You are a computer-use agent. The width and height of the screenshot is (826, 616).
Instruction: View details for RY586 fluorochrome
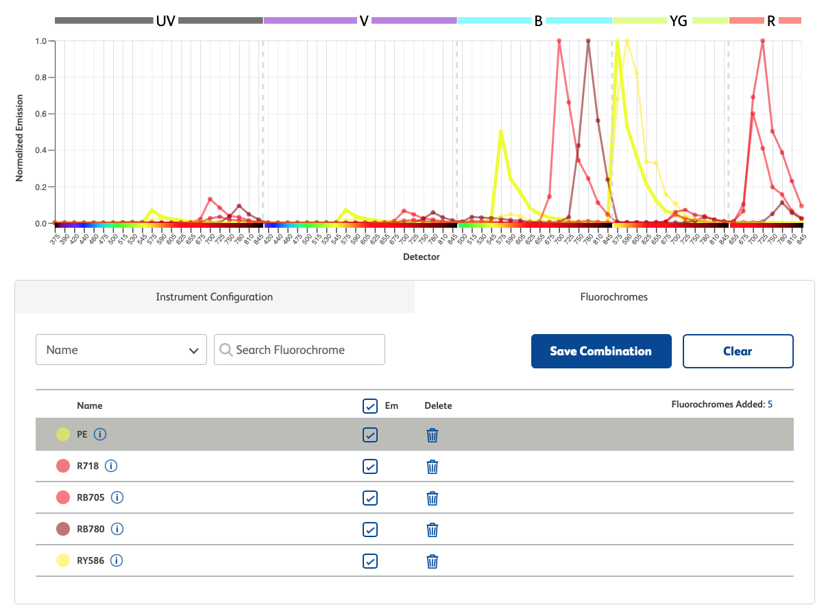117,560
